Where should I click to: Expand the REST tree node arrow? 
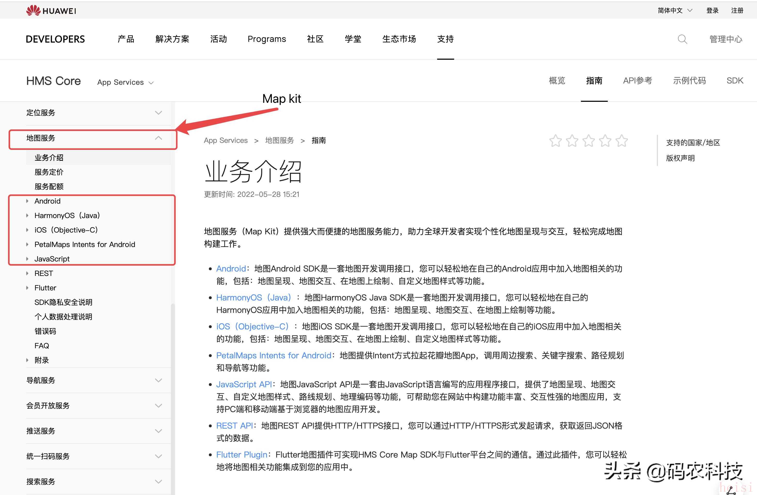pyautogui.click(x=27, y=273)
